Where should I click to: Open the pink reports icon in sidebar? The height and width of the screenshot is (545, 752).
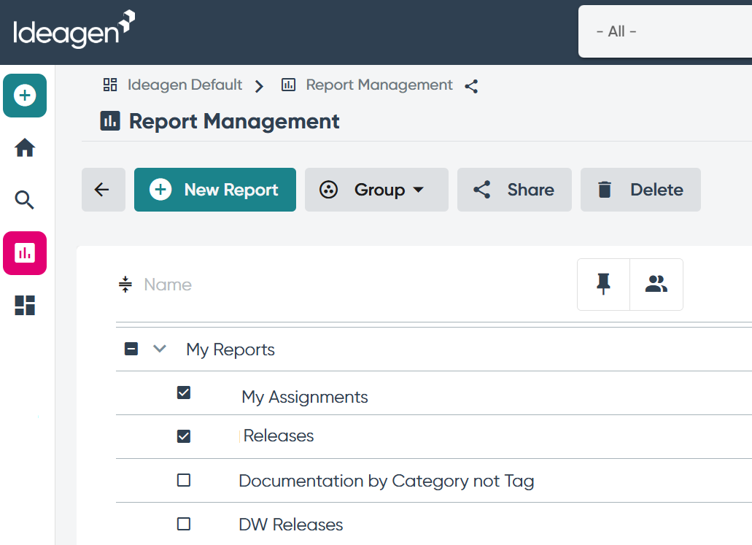[25, 253]
